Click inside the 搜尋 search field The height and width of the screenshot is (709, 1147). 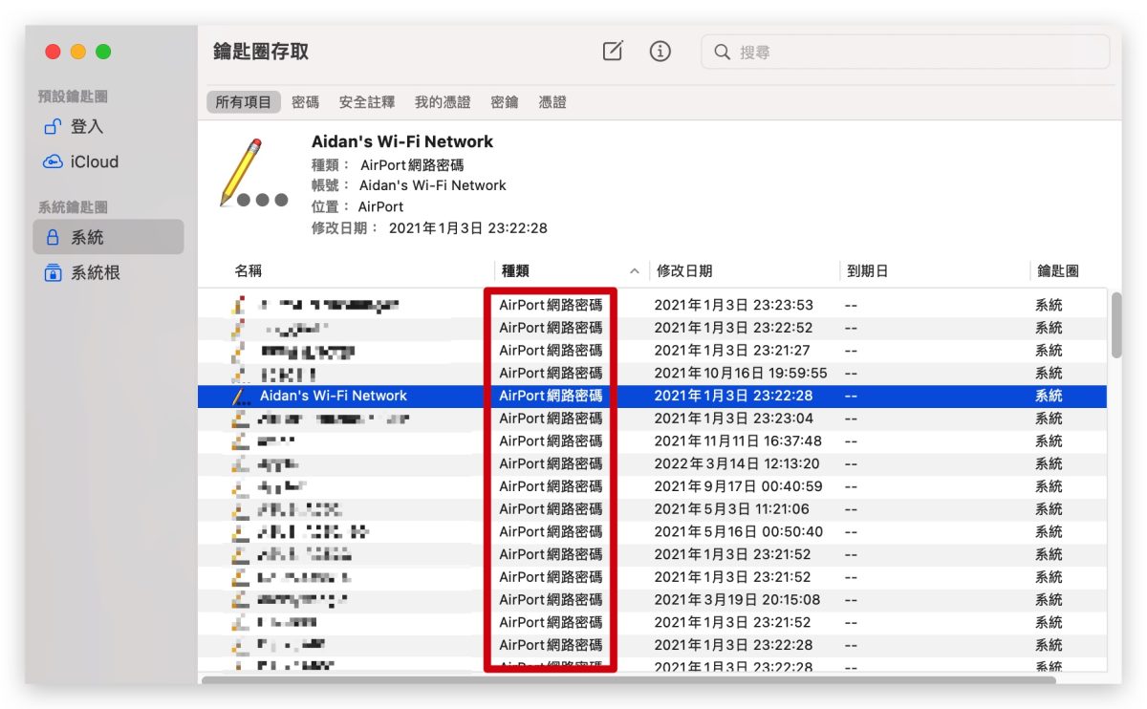(x=905, y=52)
